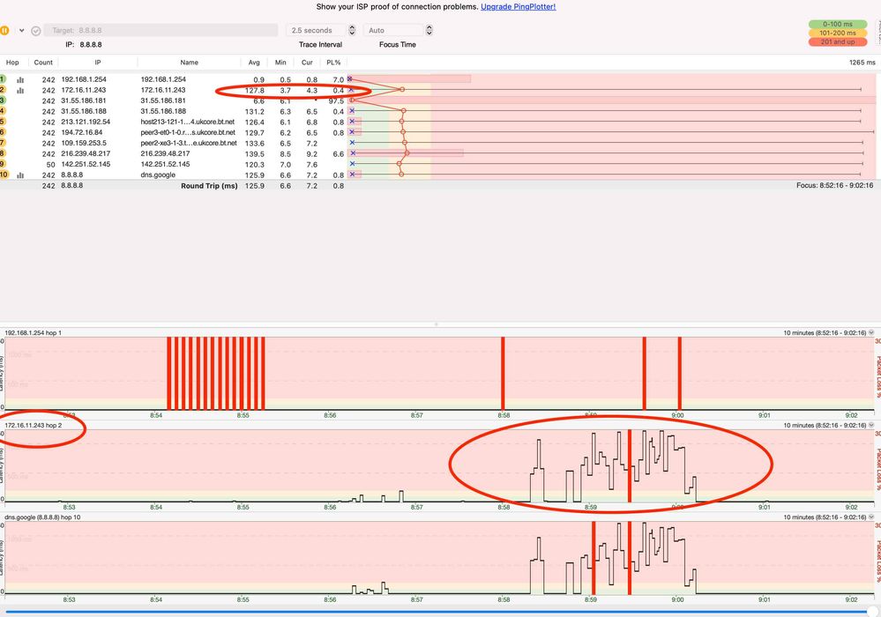Sort by the IP column header
The image size is (881, 617).
[98, 63]
